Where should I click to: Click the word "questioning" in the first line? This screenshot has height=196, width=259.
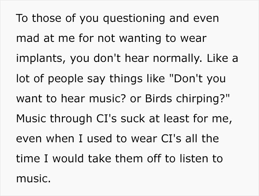pos(134,19)
